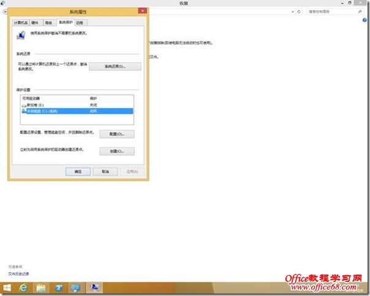Refresh the 恢复 window address bar
Screen dimensions: 370x296
point(299,12)
